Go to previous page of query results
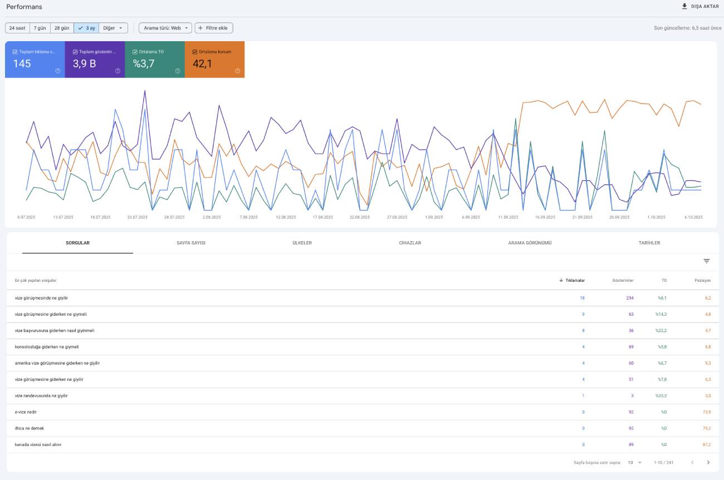 point(692,462)
